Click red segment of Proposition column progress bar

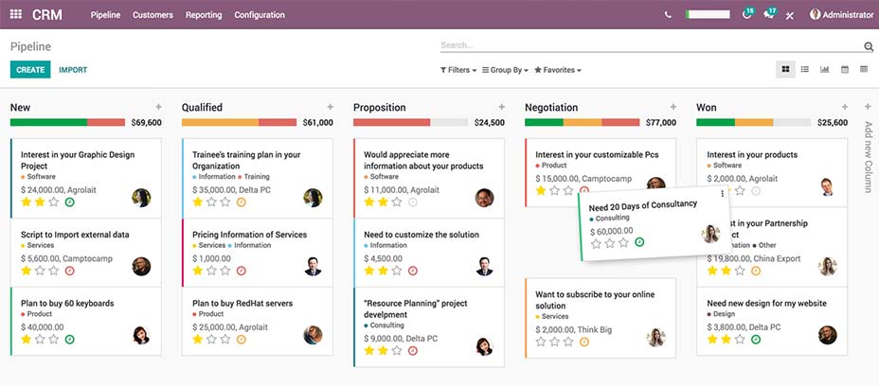point(392,122)
